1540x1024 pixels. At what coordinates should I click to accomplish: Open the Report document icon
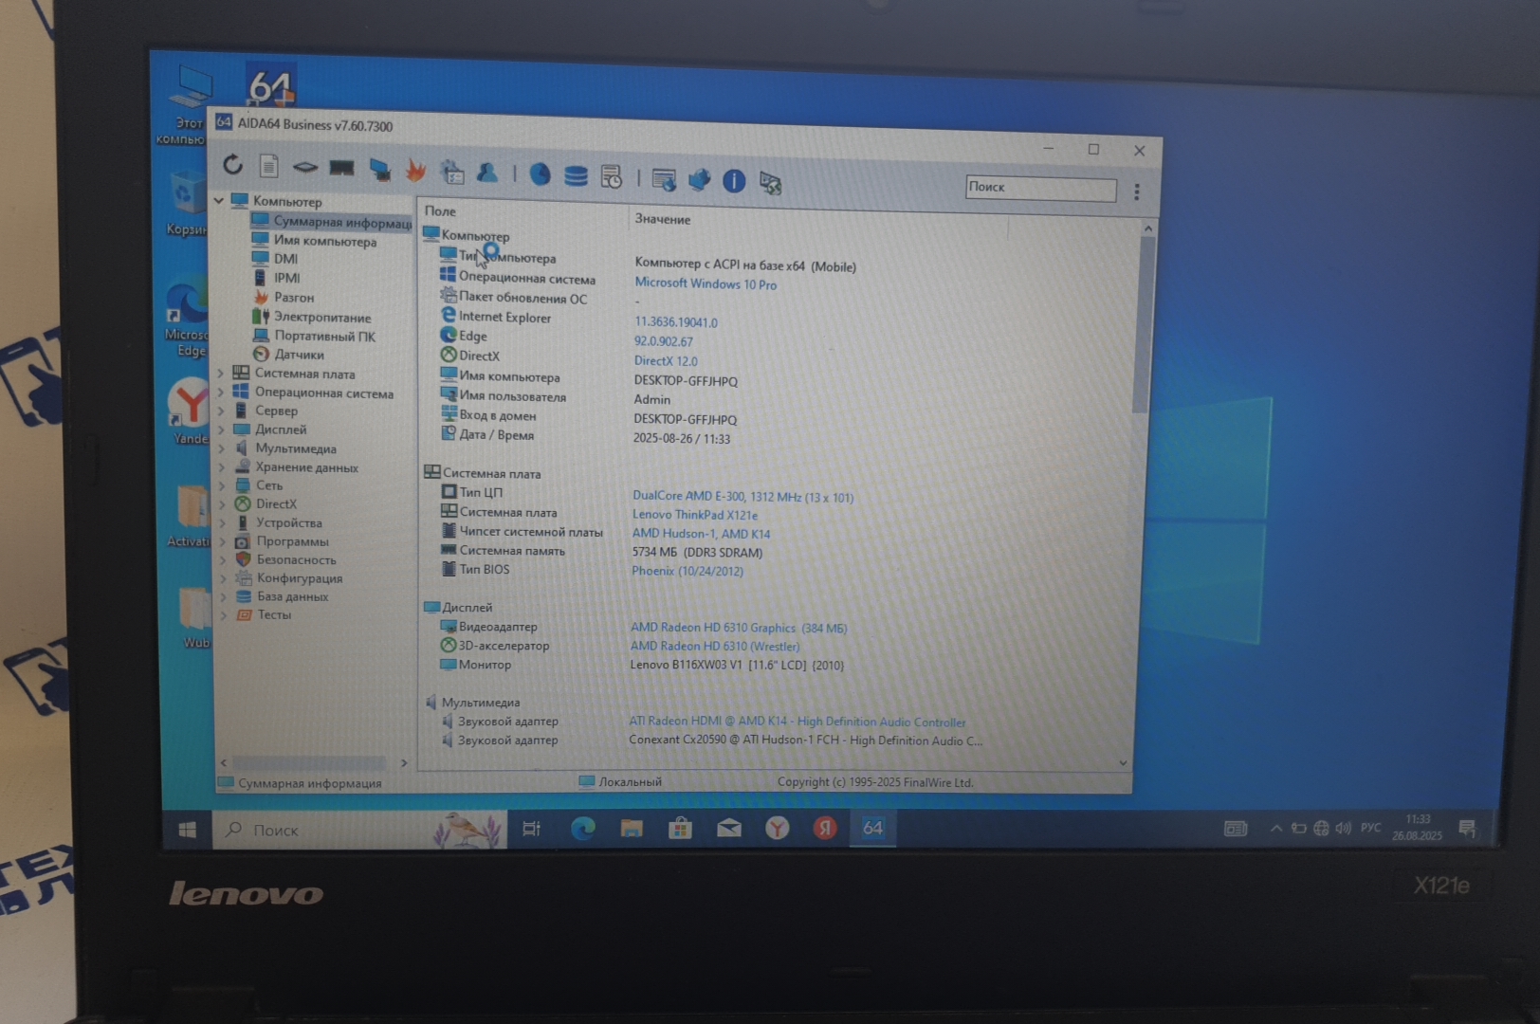point(269,167)
